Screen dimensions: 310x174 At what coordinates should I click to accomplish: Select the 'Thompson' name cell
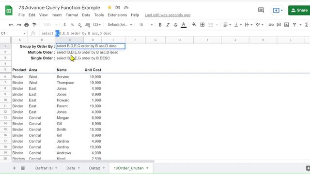pyautogui.click(x=70, y=83)
